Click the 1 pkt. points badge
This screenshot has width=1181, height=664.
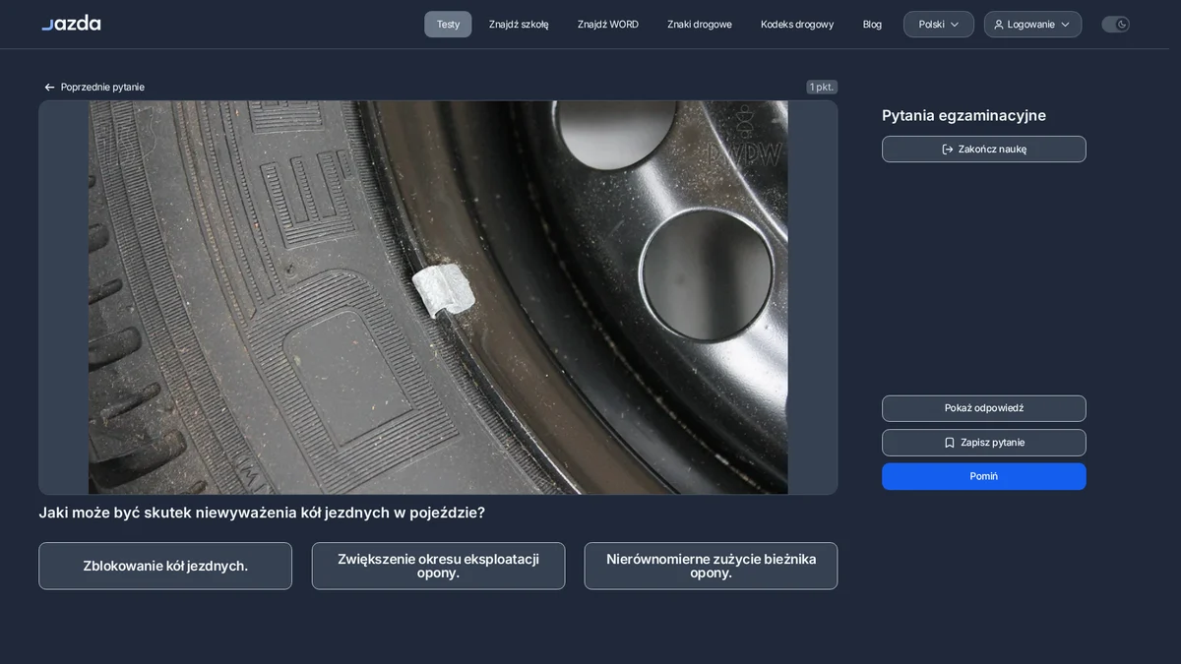pyautogui.click(x=822, y=88)
